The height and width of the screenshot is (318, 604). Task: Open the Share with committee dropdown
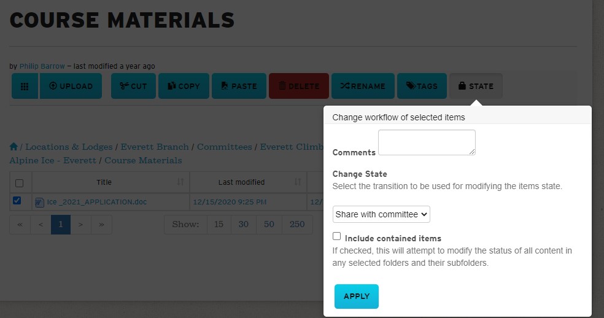381,214
